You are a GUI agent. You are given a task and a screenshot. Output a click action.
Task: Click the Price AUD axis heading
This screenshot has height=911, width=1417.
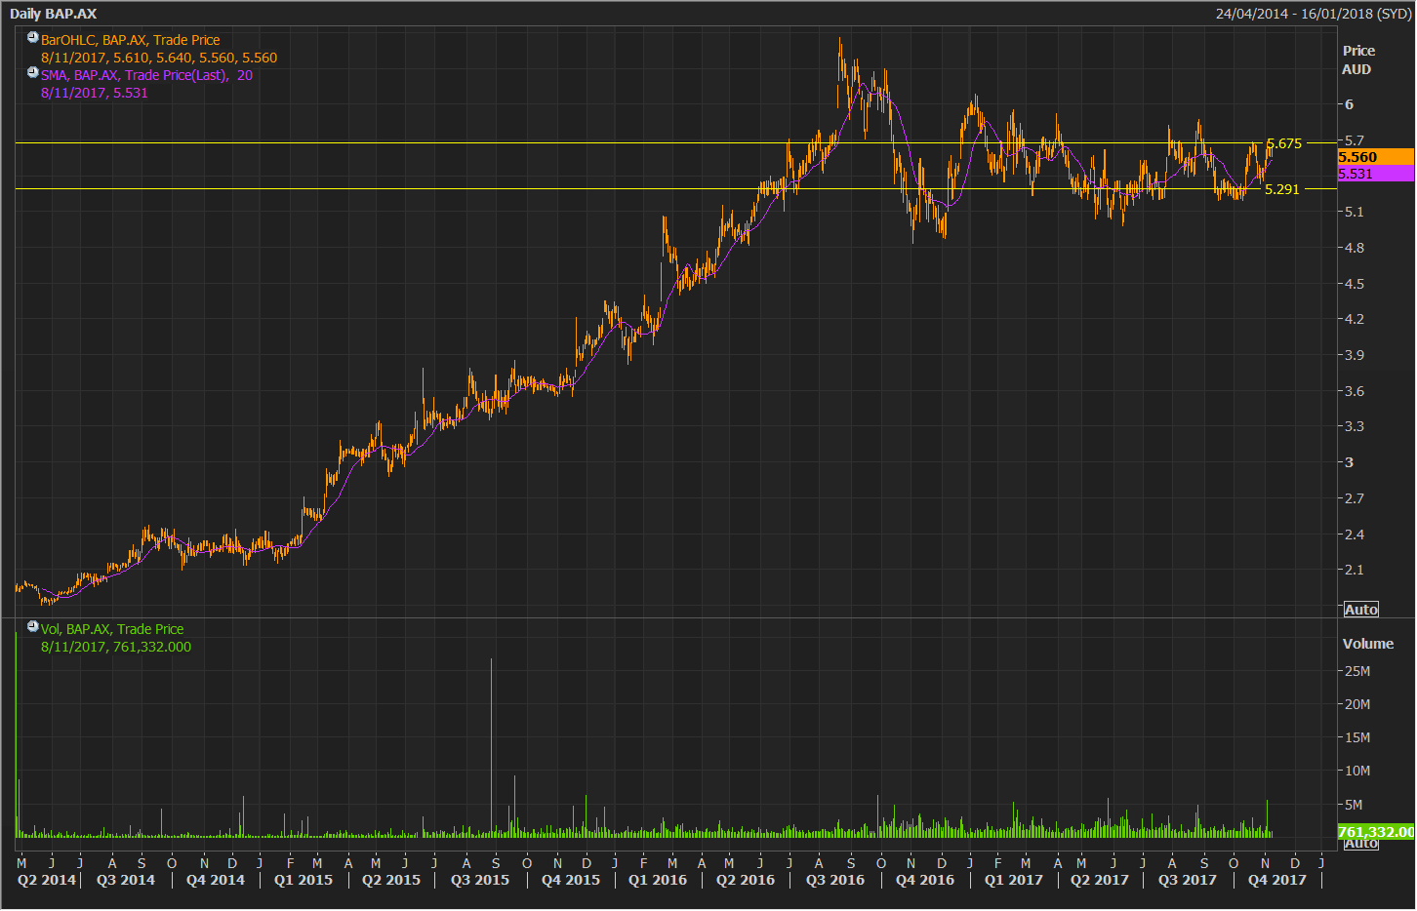1358,60
